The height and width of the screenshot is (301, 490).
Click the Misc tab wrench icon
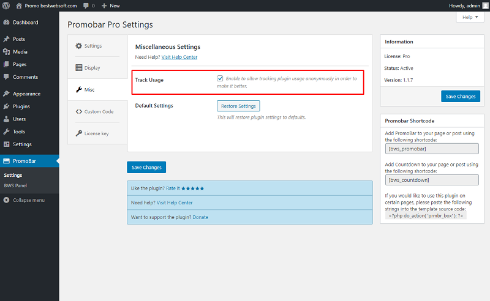point(79,89)
